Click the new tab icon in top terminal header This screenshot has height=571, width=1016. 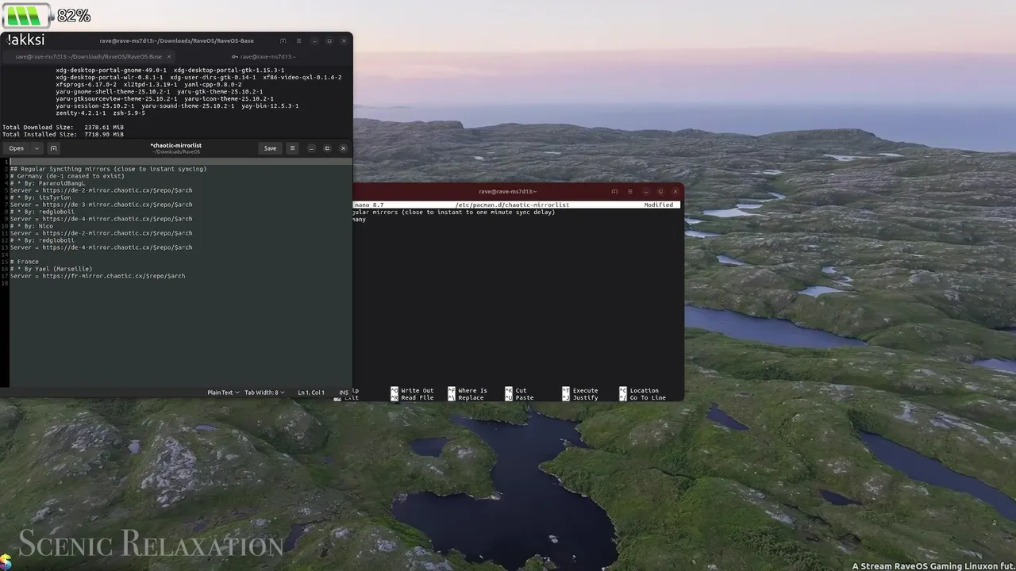click(283, 41)
